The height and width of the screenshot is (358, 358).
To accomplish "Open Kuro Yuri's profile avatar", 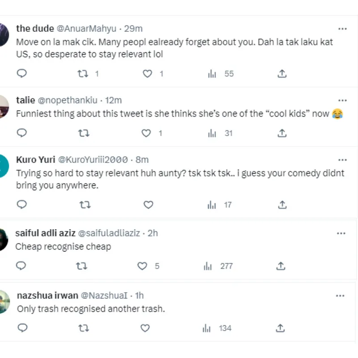I will tap(4, 165).
